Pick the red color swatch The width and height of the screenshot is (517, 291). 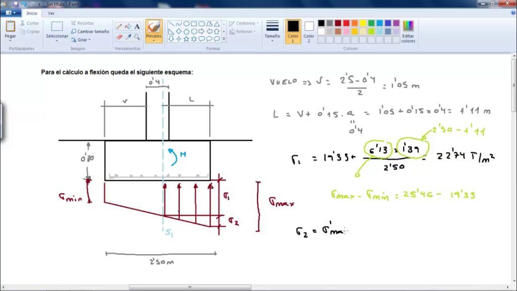346,23
